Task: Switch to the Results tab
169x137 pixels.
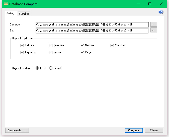Action: click(x=24, y=14)
